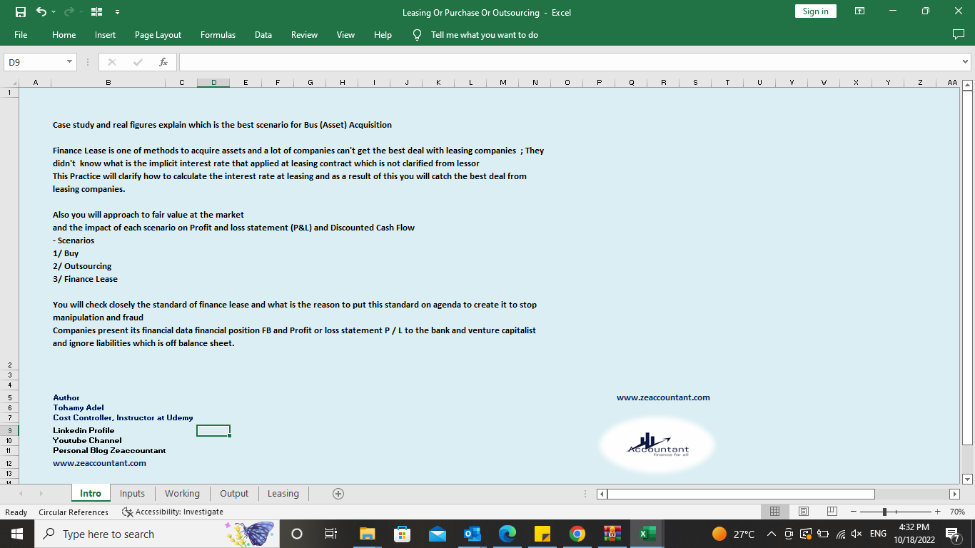The image size is (975, 548).
Task: Open Customize Quick Access Toolbar dropdown
Action: [x=117, y=12]
